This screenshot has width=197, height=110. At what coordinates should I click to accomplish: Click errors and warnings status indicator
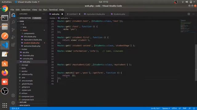15,108
